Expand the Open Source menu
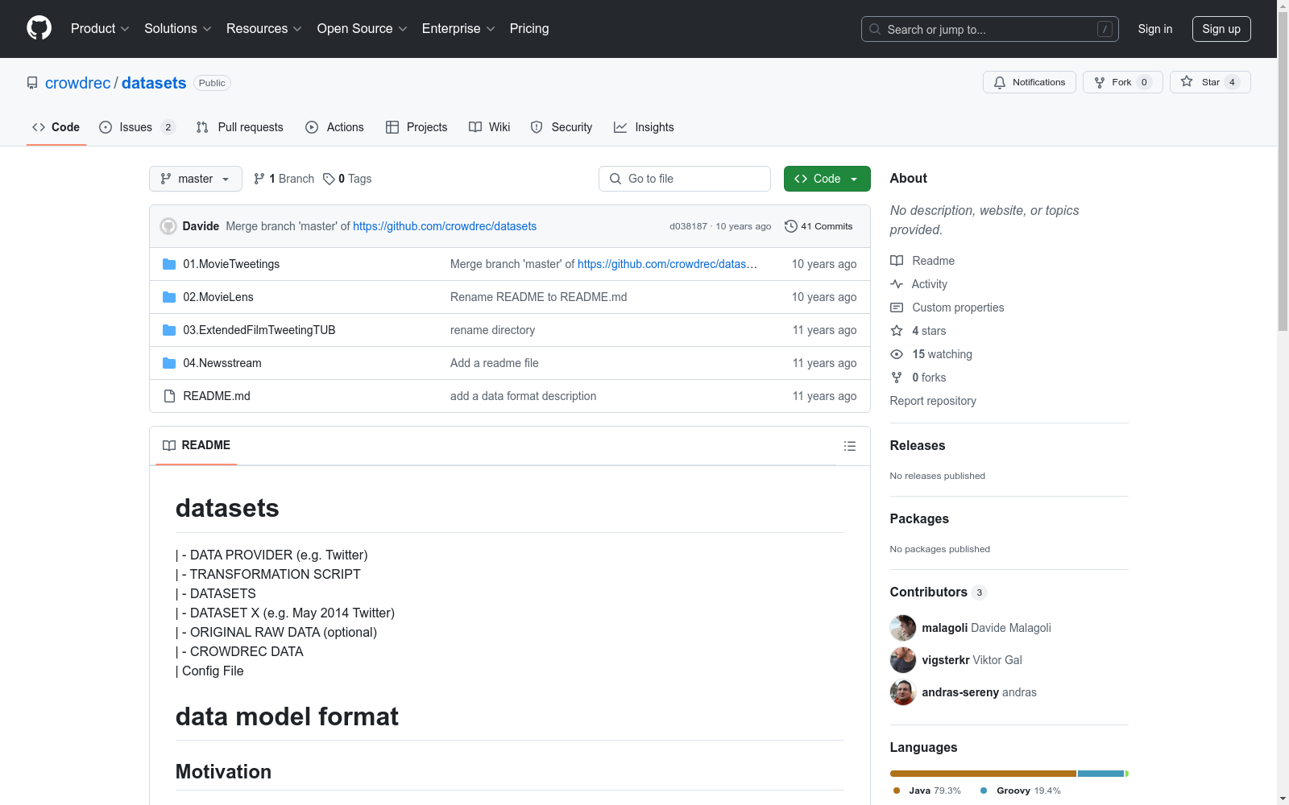This screenshot has width=1289, height=805. (363, 29)
